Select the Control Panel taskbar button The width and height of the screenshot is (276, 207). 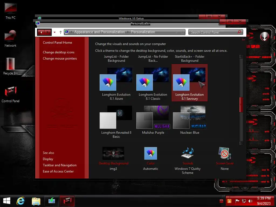pos(67,201)
